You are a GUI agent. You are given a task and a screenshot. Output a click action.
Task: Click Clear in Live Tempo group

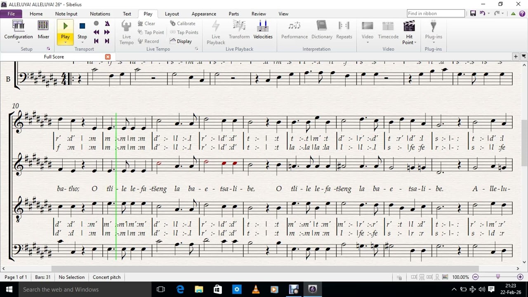point(146,24)
